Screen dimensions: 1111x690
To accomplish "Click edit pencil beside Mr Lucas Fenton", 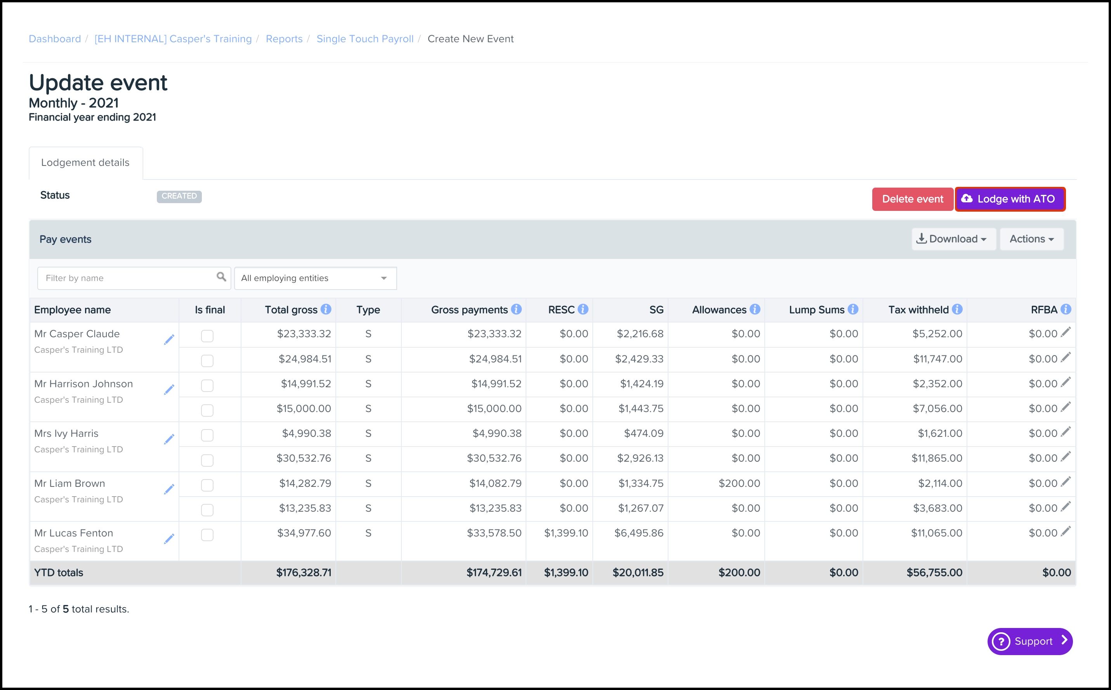I will click(169, 539).
